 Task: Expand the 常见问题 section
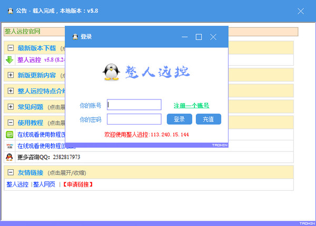click(x=11, y=107)
